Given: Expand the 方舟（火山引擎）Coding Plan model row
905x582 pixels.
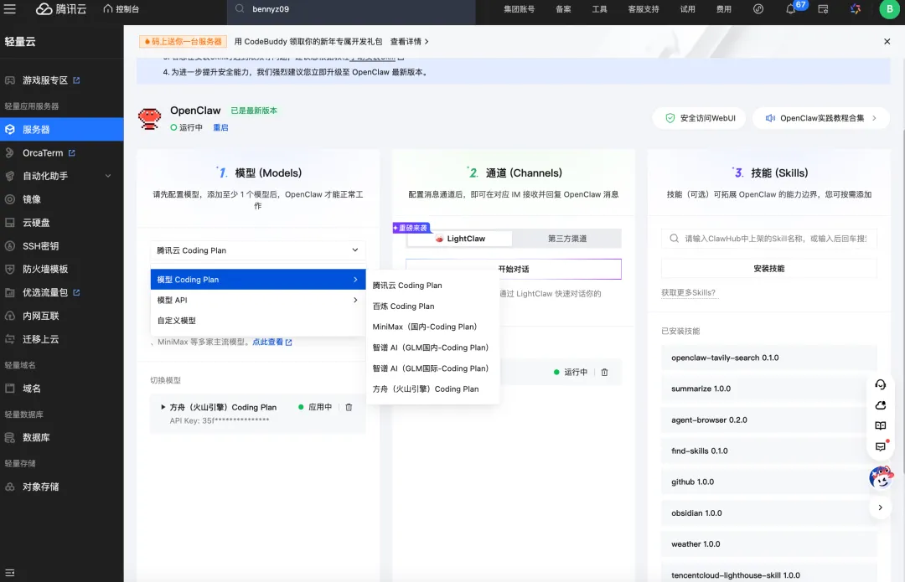Looking at the screenshot, I should (x=163, y=407).
